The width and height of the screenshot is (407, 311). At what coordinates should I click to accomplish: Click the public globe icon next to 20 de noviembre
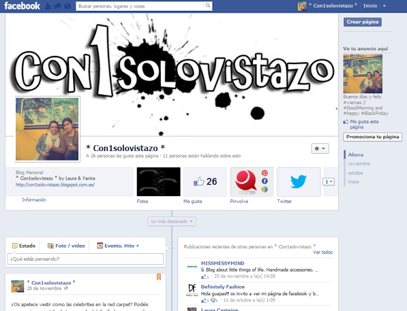coord(66,288)
